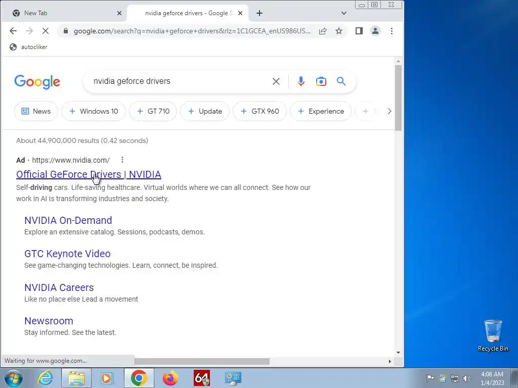Switch to the New Tab tab

tap(65, 13)
